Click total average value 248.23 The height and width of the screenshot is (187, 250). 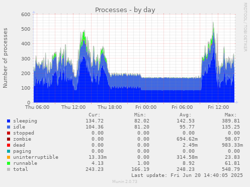click(186, 169)
